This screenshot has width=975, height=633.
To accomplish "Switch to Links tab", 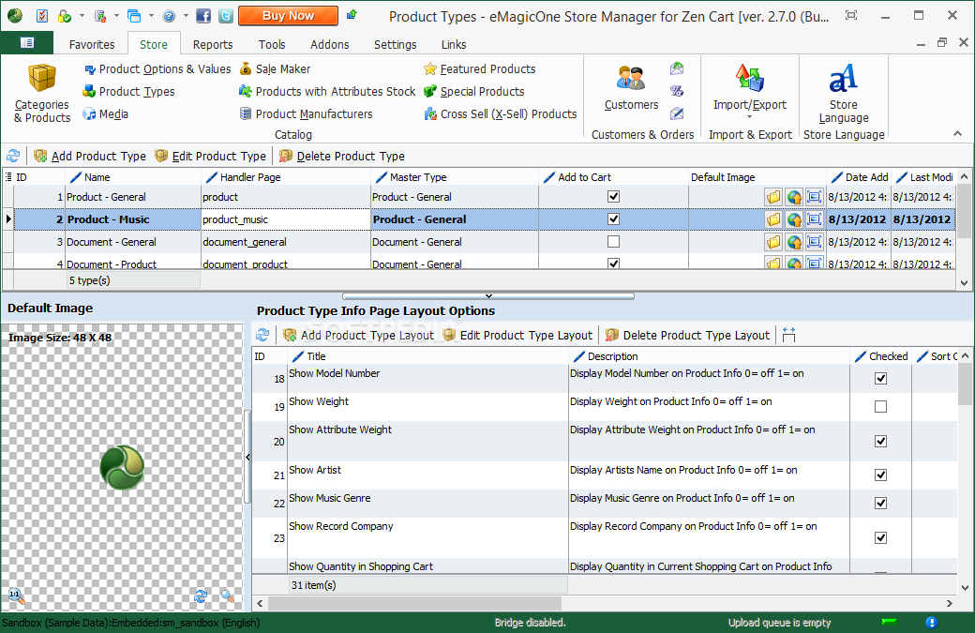I will (454, 45).
